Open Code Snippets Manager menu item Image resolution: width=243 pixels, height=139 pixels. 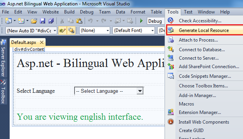point(204,76)
